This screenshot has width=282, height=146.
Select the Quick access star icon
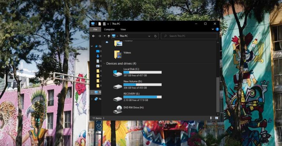[97, 46]
